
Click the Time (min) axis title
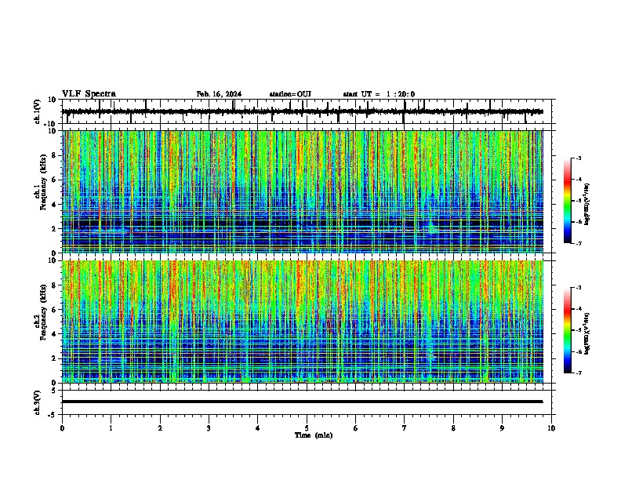pyautogui.click(x=314, y=435)
